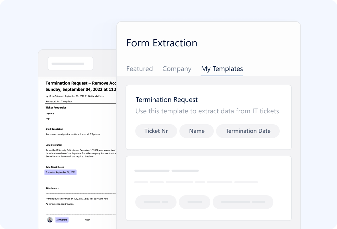Click the "Ad termination confirmation" attachment note
Viewport: 337px width, 229px height.
point(60,204)
